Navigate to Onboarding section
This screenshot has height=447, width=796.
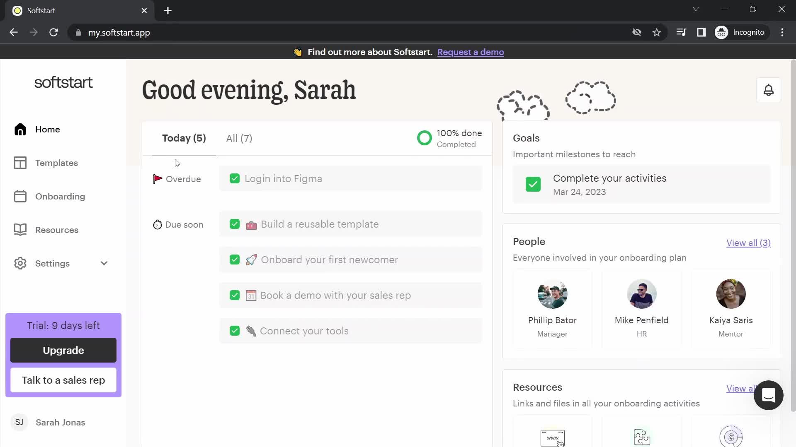(60, 196)
